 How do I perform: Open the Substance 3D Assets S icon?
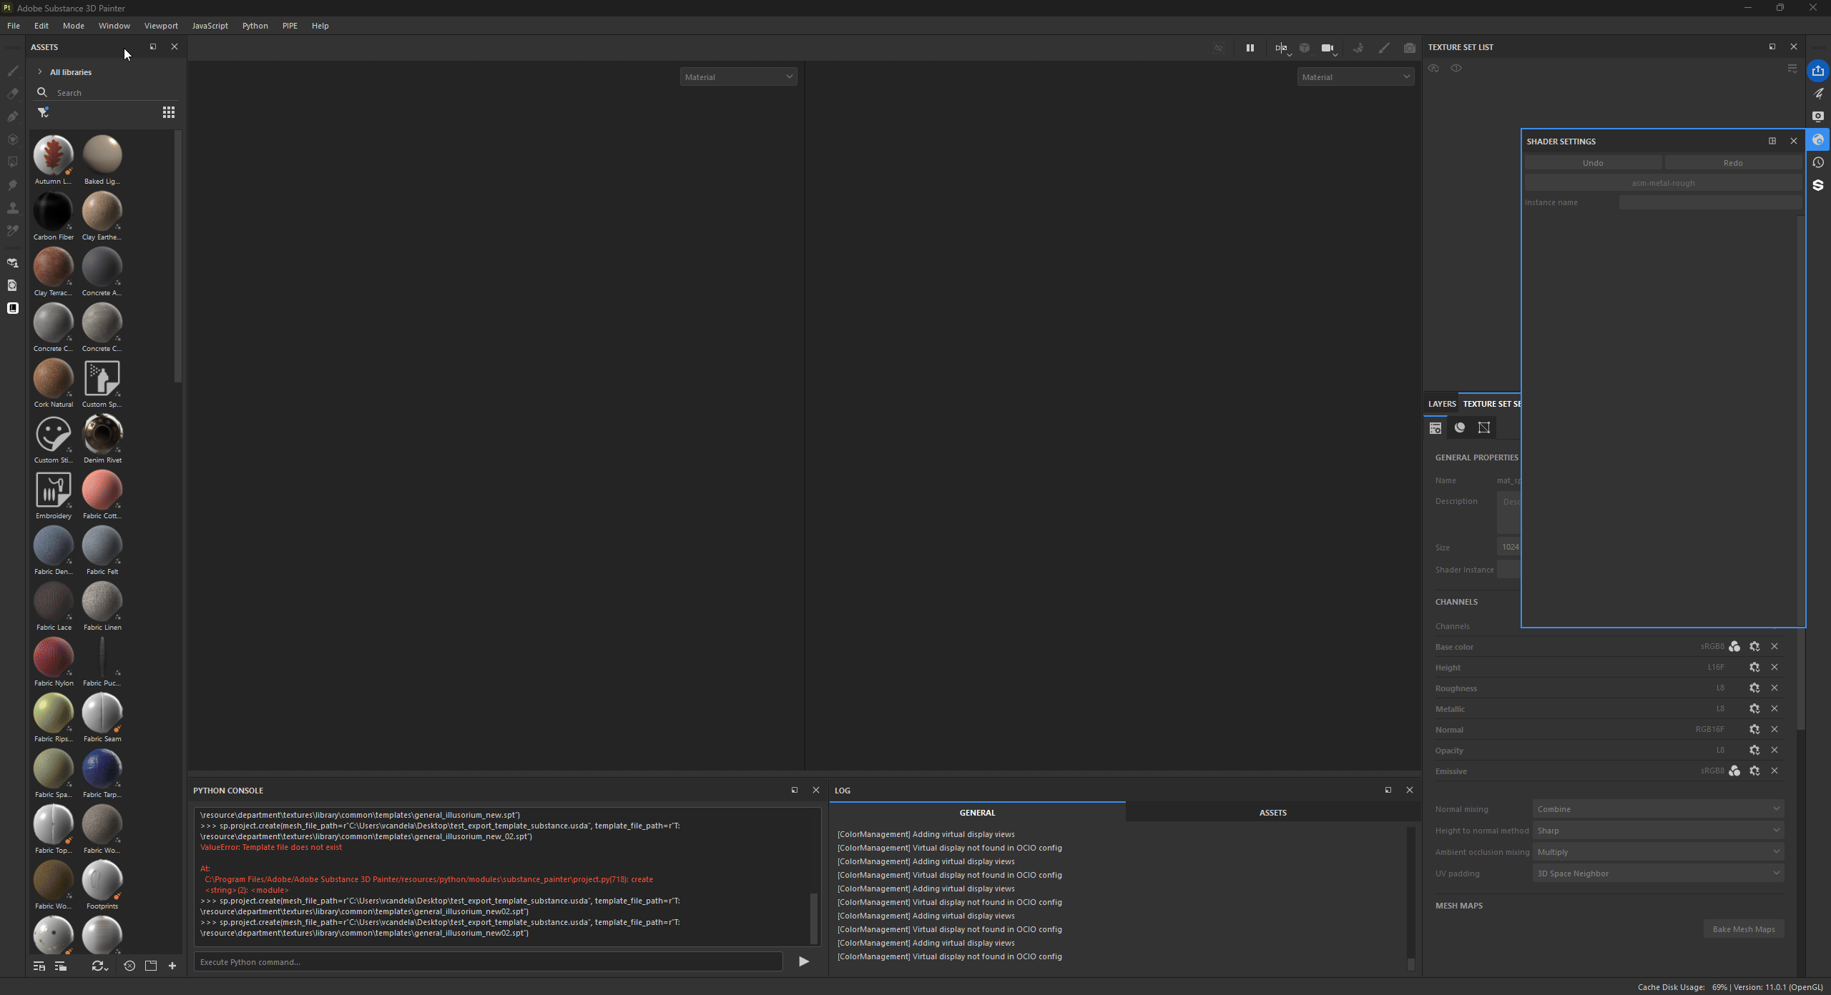pos(1817,186)
